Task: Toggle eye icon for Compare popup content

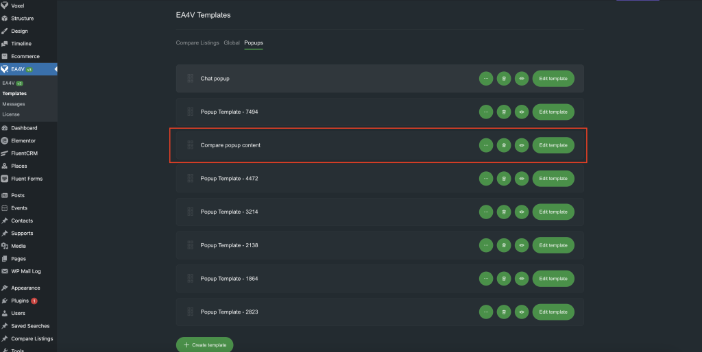Action: point(521,145)
